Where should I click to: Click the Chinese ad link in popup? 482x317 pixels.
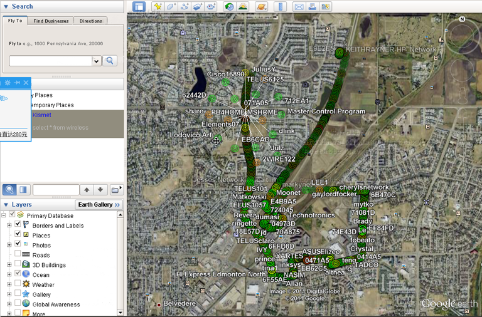(x=14, y=134)
